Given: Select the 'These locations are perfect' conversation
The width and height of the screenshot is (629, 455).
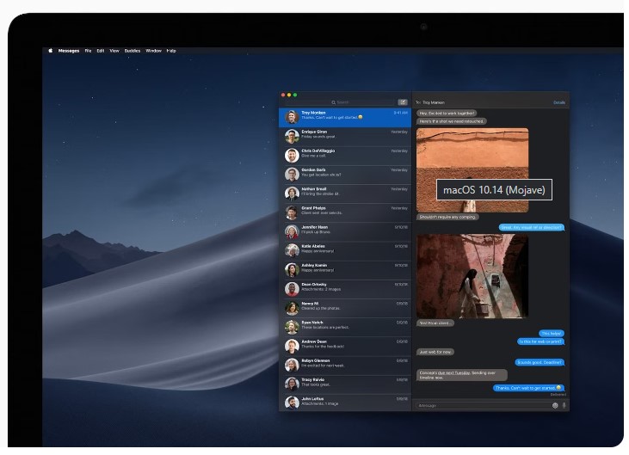Looking at the screenshot, I should coord(345,327).
